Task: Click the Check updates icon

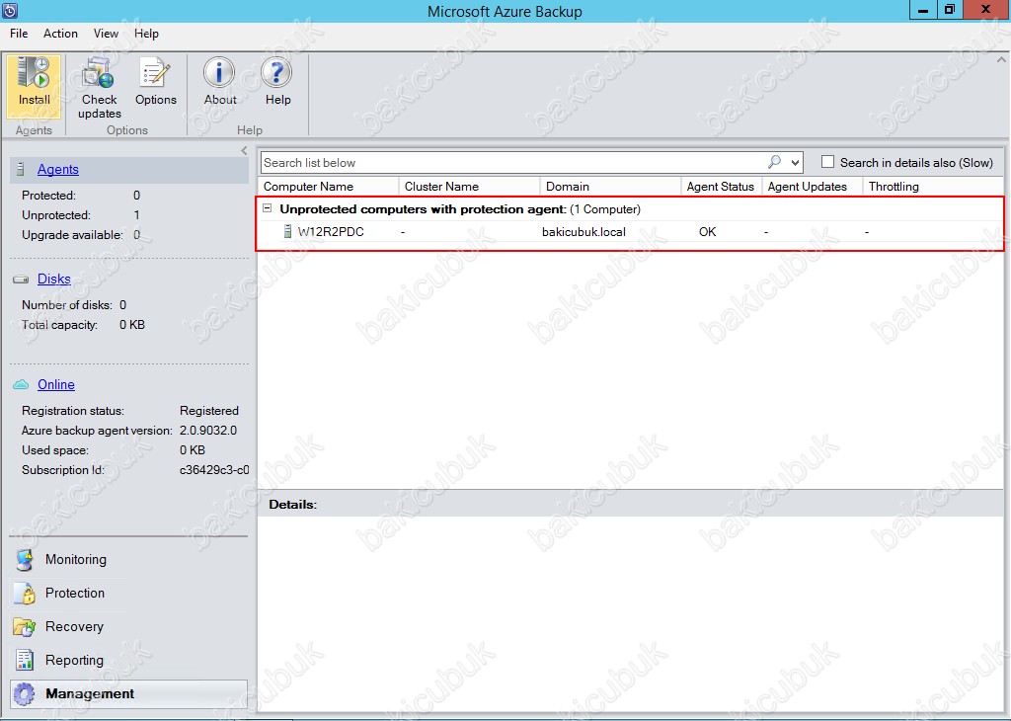Action: (x=99, y=72)
